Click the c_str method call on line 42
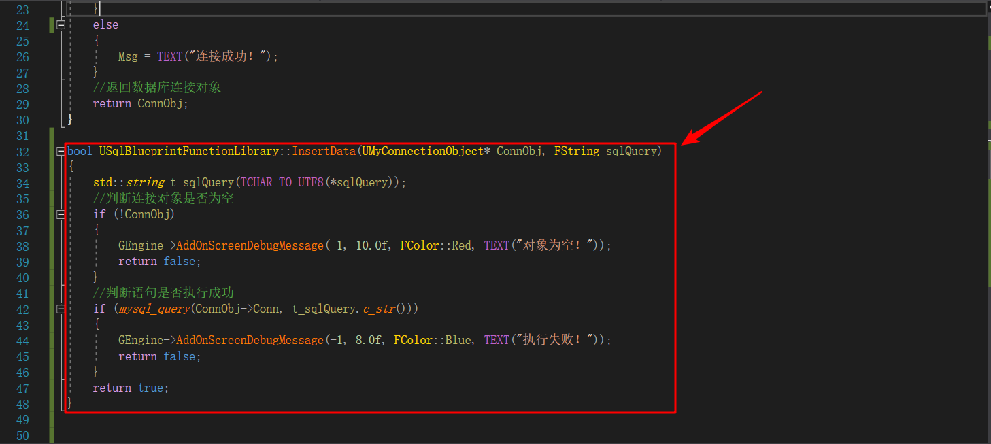Image resolution: width=991 pixels, height=444 pixels. click(378, 308)
